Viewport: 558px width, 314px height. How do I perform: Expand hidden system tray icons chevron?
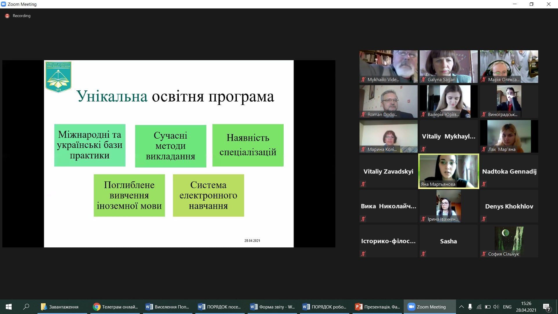pos(461,307)
